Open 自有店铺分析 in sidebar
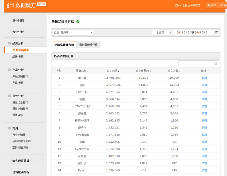The image size is (227, 176). tap(21, 172)
